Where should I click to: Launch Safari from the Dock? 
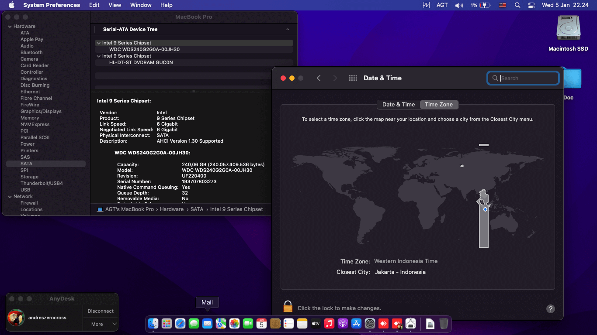[x=180, y=323]
